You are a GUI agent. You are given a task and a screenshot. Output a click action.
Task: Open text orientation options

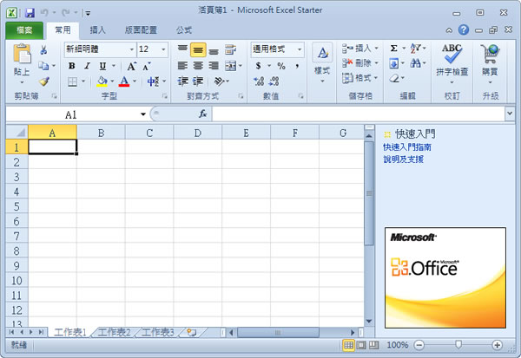(x=220, y=81)
